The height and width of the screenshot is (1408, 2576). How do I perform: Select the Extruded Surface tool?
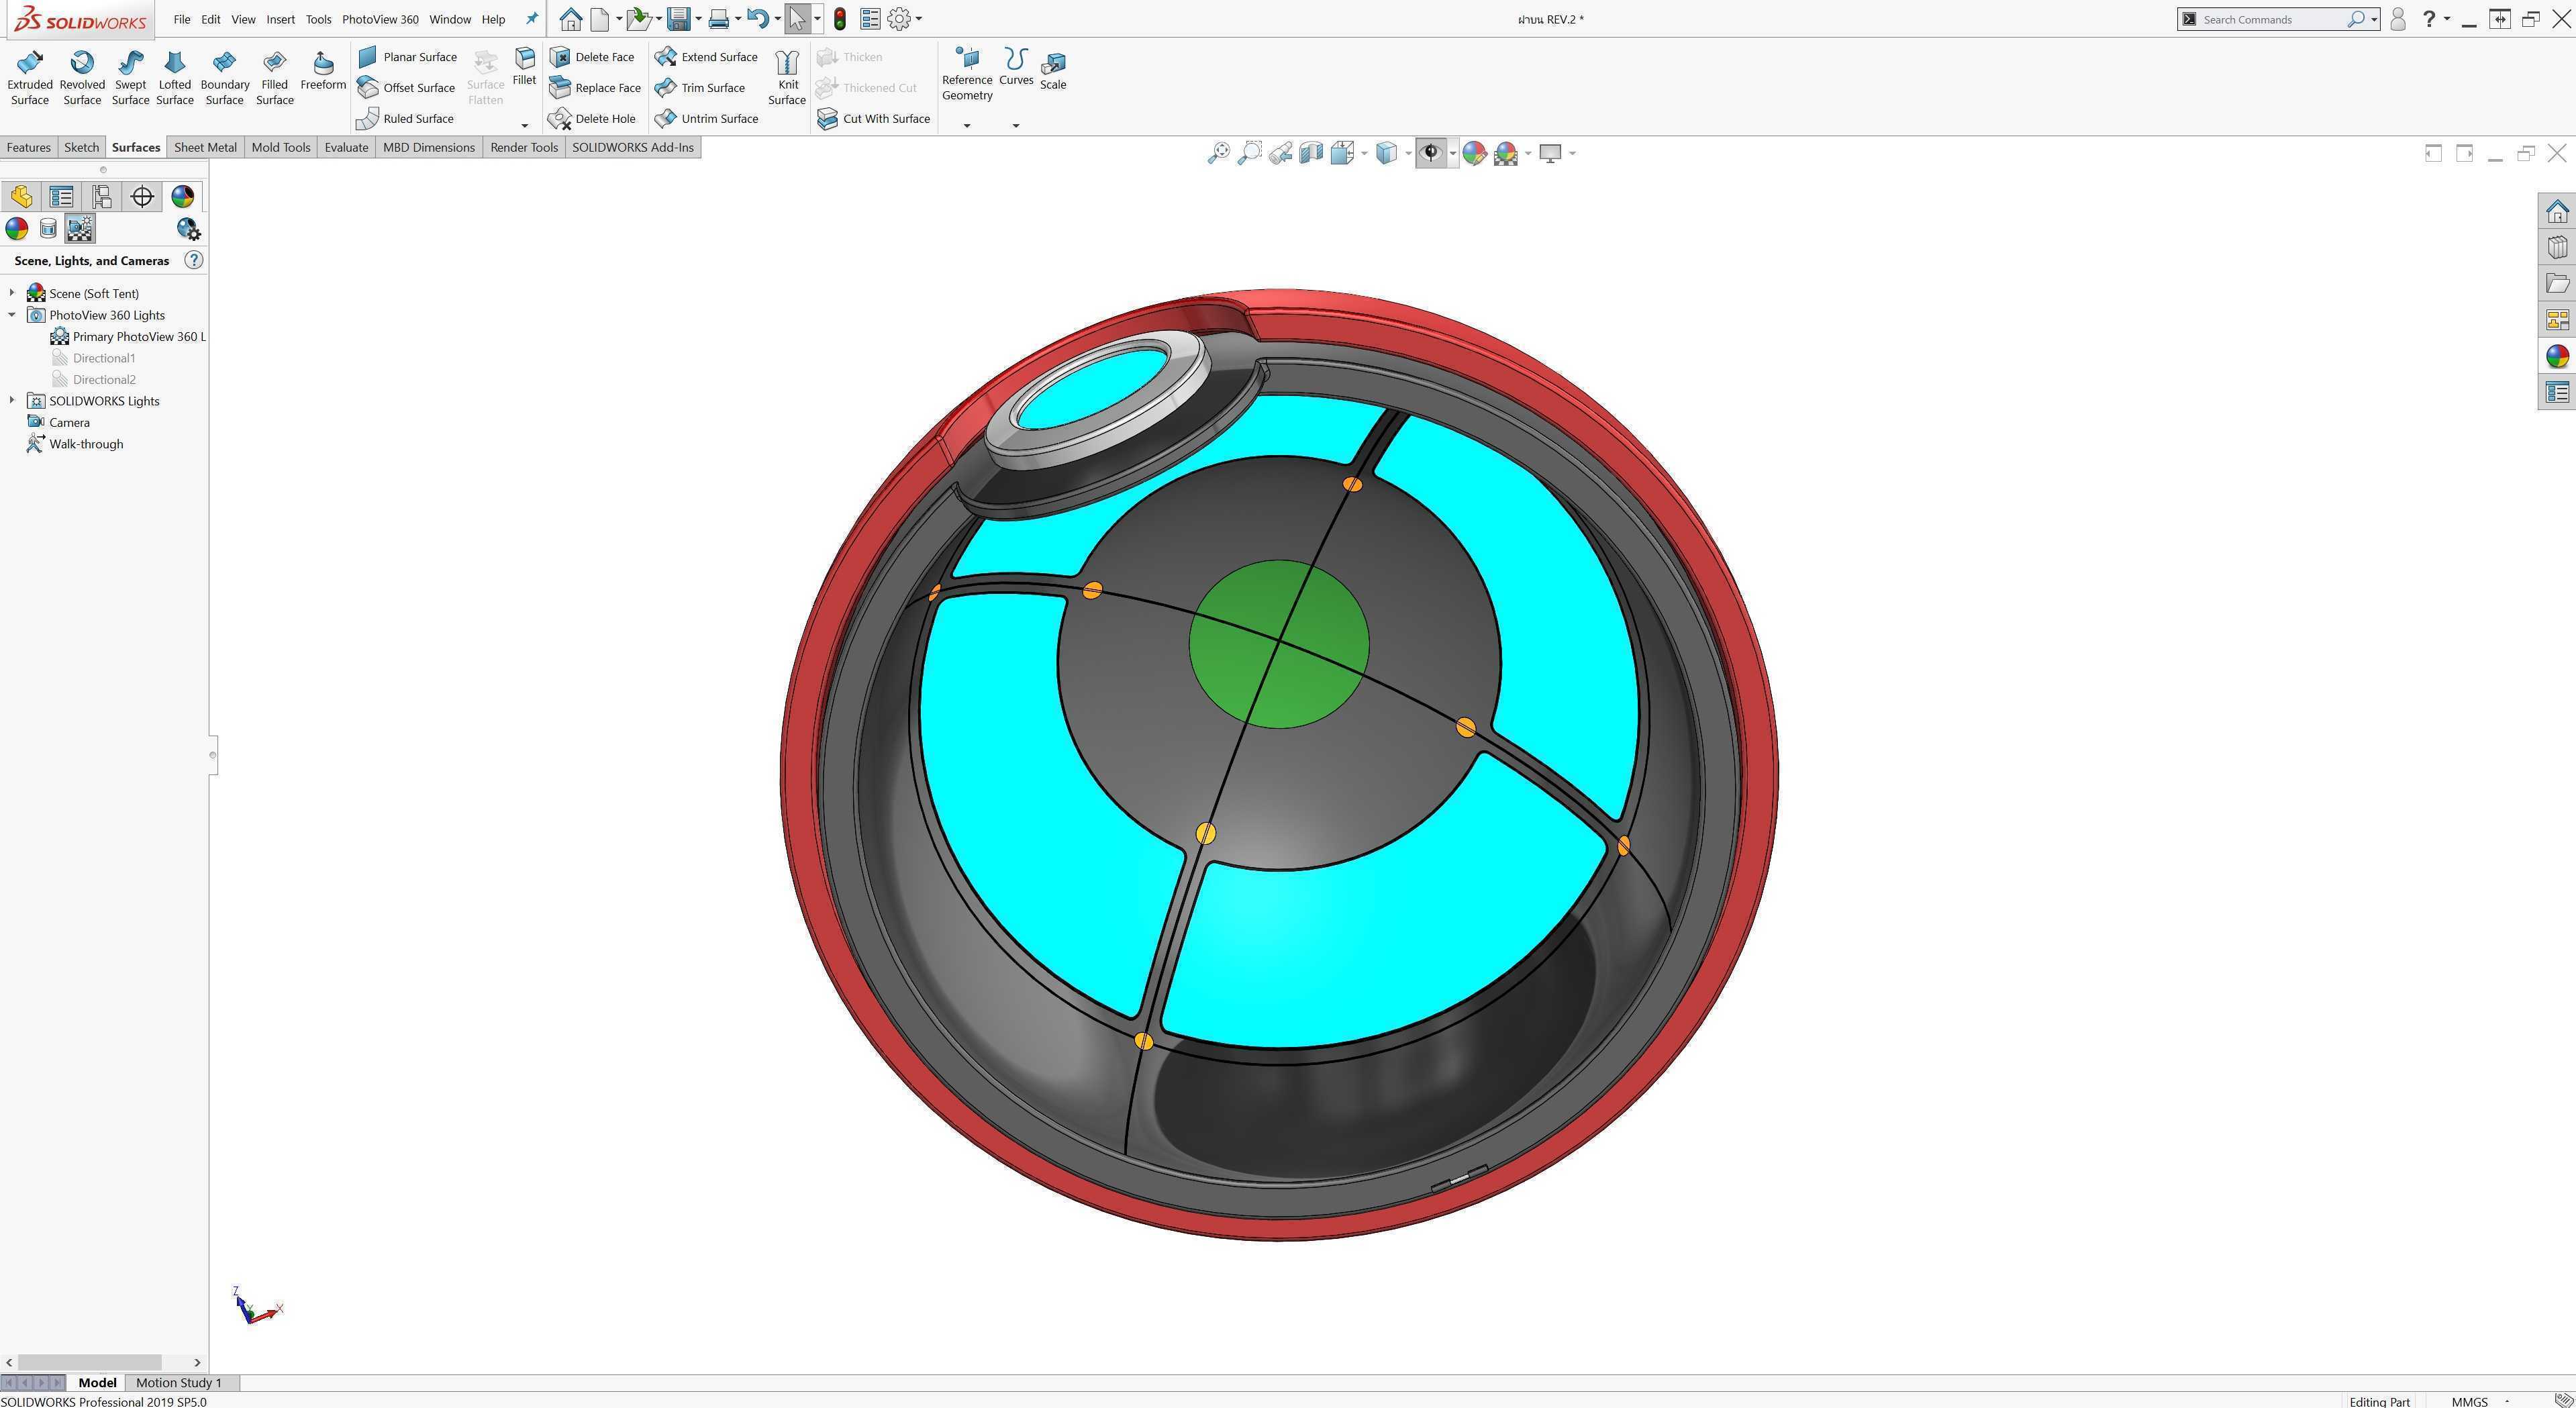pyautogui.click(x=30, y=78)
